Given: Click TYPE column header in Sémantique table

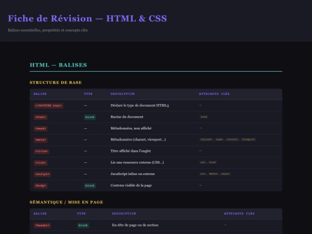Looking at the screenshot, I should (x=81, y=214).
